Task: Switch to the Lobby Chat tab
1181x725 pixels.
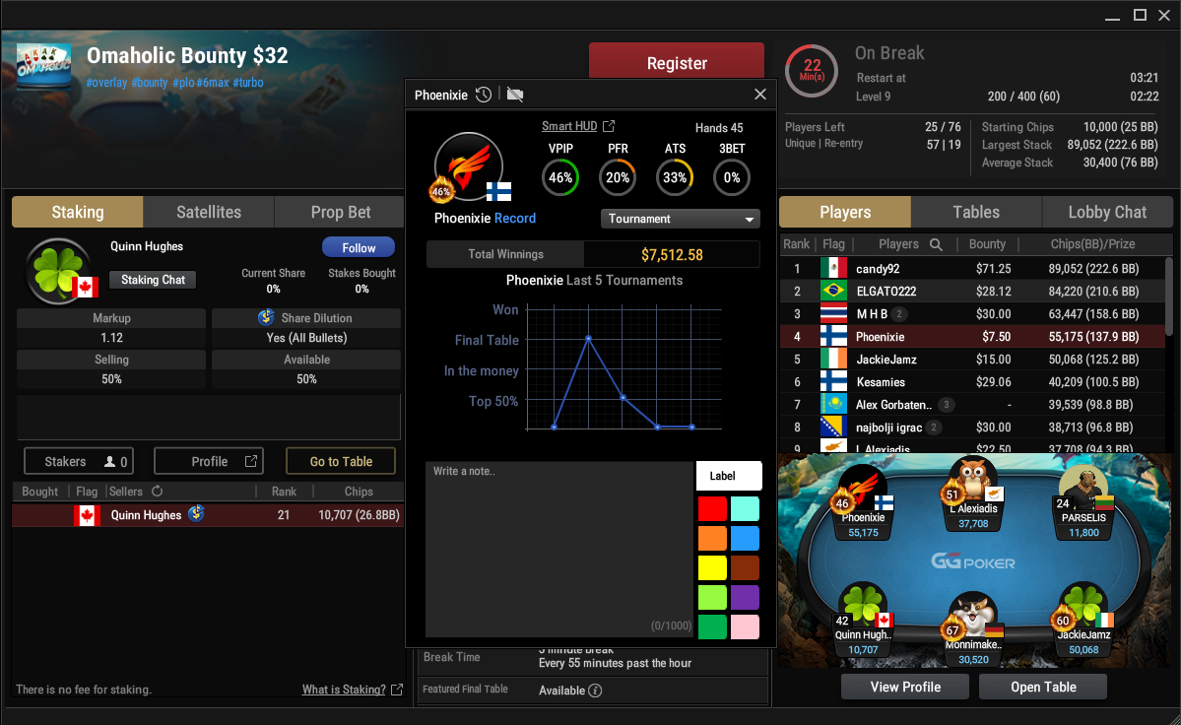Action: pos(1107,213)
